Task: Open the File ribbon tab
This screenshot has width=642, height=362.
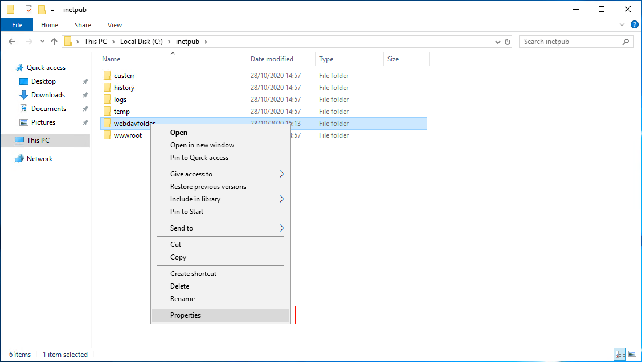Action: (x=17, y=25)
